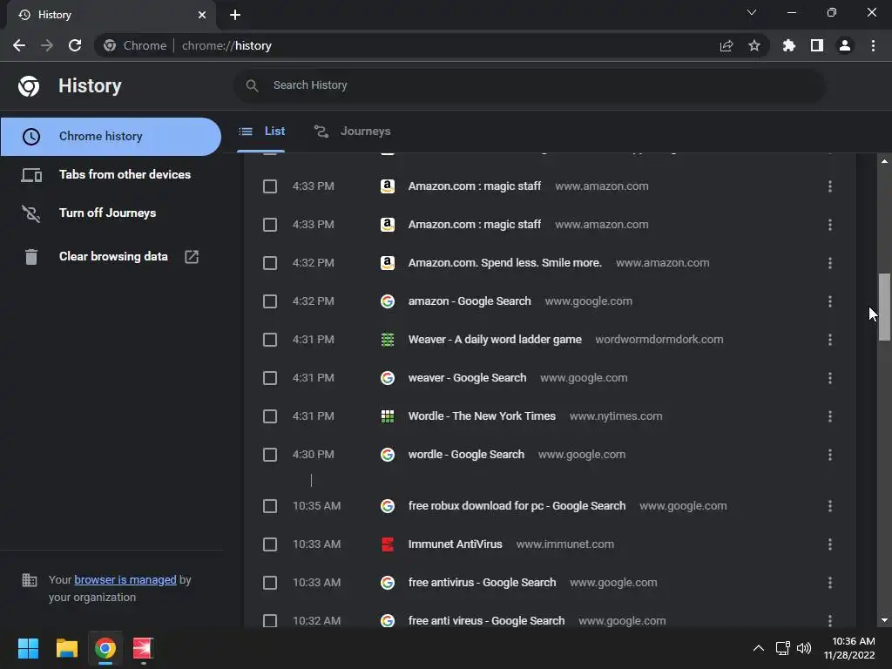This screenshot has height=669, width=892.
Task: Check the amazon - Google Search entry
Action: (x=270, y=301)
